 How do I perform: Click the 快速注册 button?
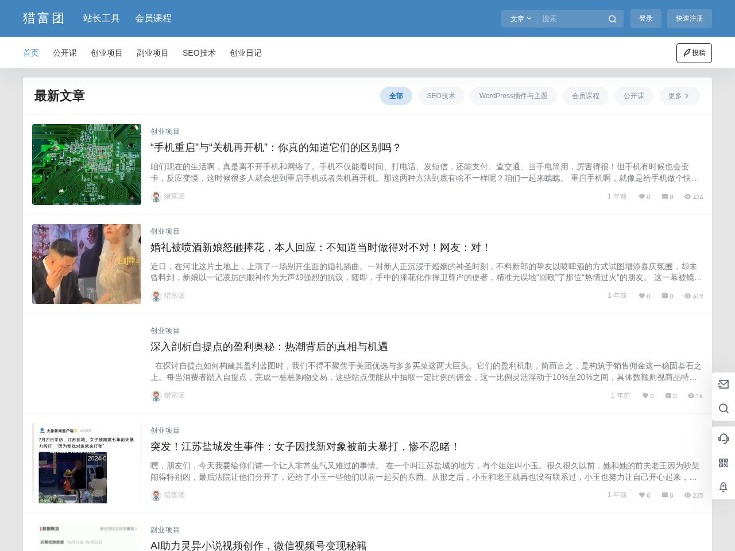[690, 18]
